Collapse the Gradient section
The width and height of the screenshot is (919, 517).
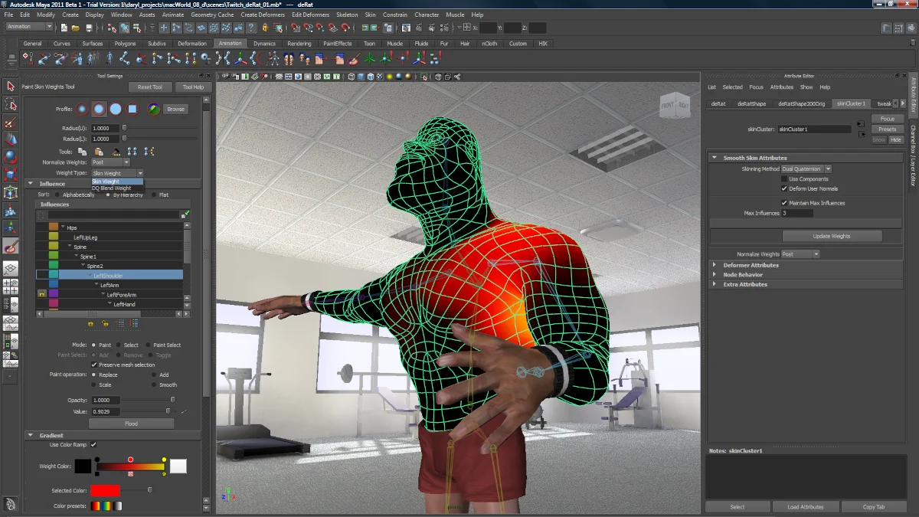click(x=31, y=435)
